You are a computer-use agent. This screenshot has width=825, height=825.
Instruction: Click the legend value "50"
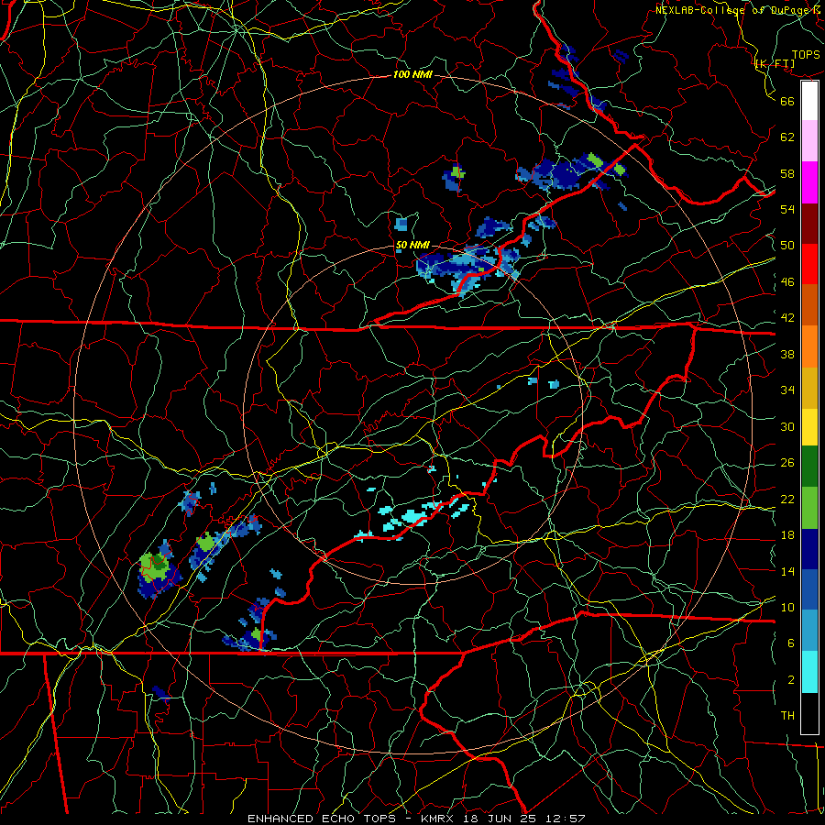(x=787, y=246)
